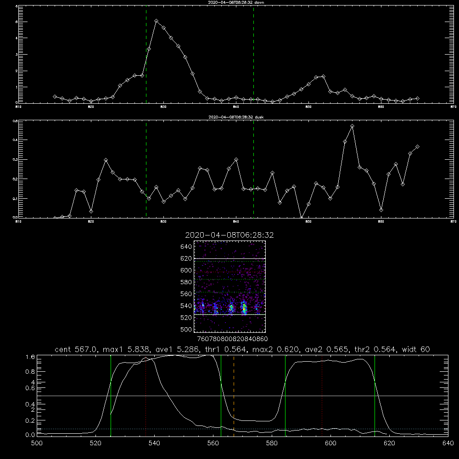
Task: Click the dotted horizontal line in bottom plot
Action: coord(242,429)
